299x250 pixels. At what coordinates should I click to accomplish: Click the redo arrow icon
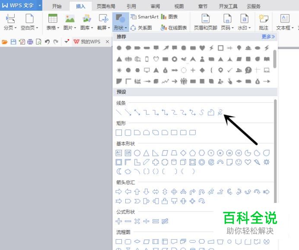[x=56, y=41]
